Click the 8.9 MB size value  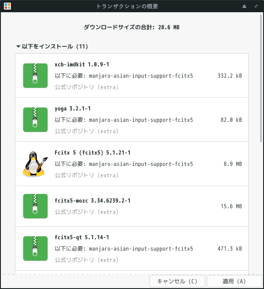pyautogui.click(x=233, y=164)
